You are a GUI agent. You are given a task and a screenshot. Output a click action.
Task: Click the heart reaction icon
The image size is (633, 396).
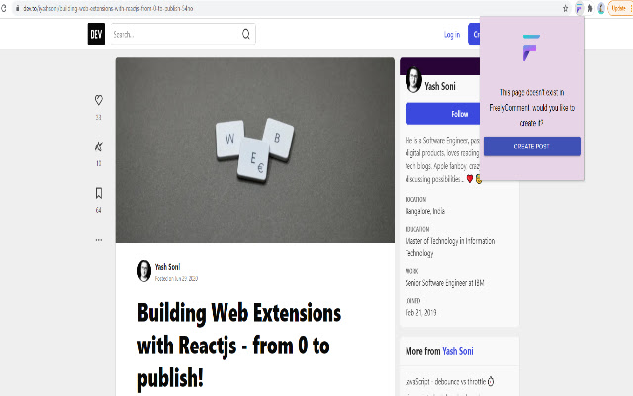coord(99,100)
